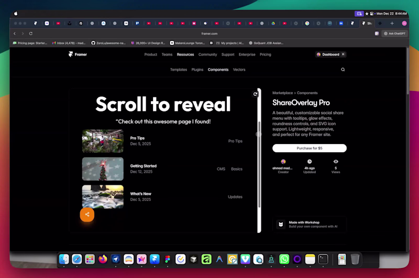Image resolution: width=419 pixels, height=278 pixels.
Task: Go to Components breadcrumb link
Action: (x=307, y=93)
